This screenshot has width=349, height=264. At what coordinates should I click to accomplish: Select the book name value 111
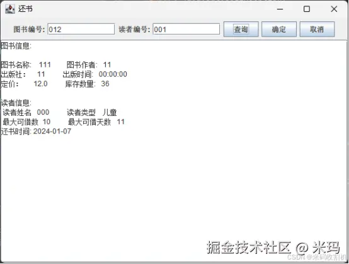(45, 65)
